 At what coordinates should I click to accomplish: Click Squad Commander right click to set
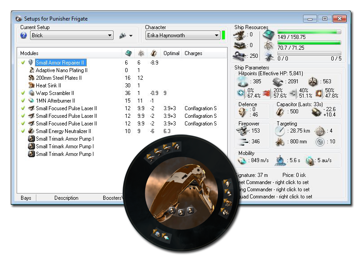pyautogui.click(x=275, y=197)
